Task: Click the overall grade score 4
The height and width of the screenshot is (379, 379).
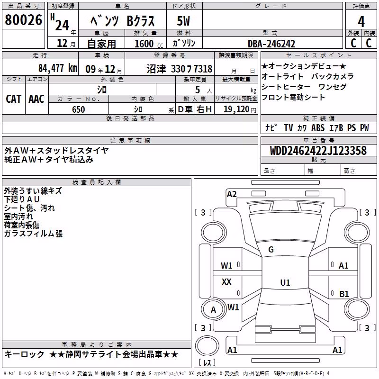Action: [x=361, y=21]
